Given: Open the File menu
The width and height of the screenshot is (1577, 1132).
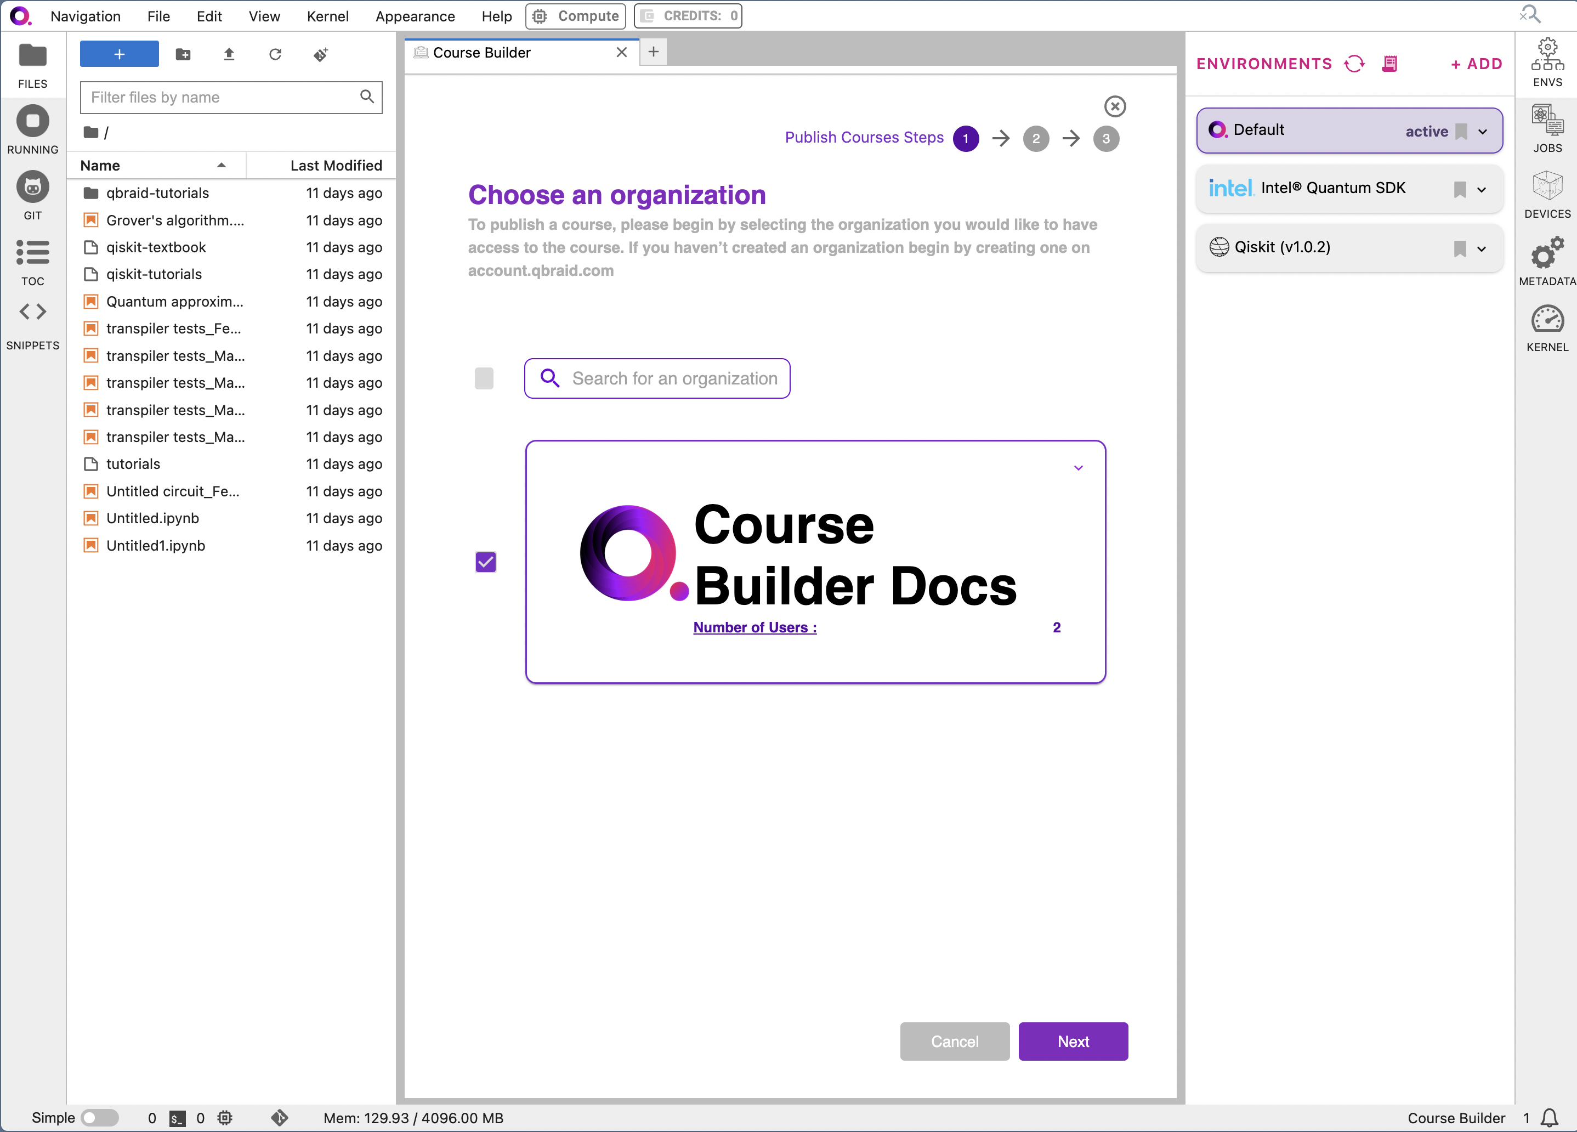Looking at the screenshot, I should point(158,16).
